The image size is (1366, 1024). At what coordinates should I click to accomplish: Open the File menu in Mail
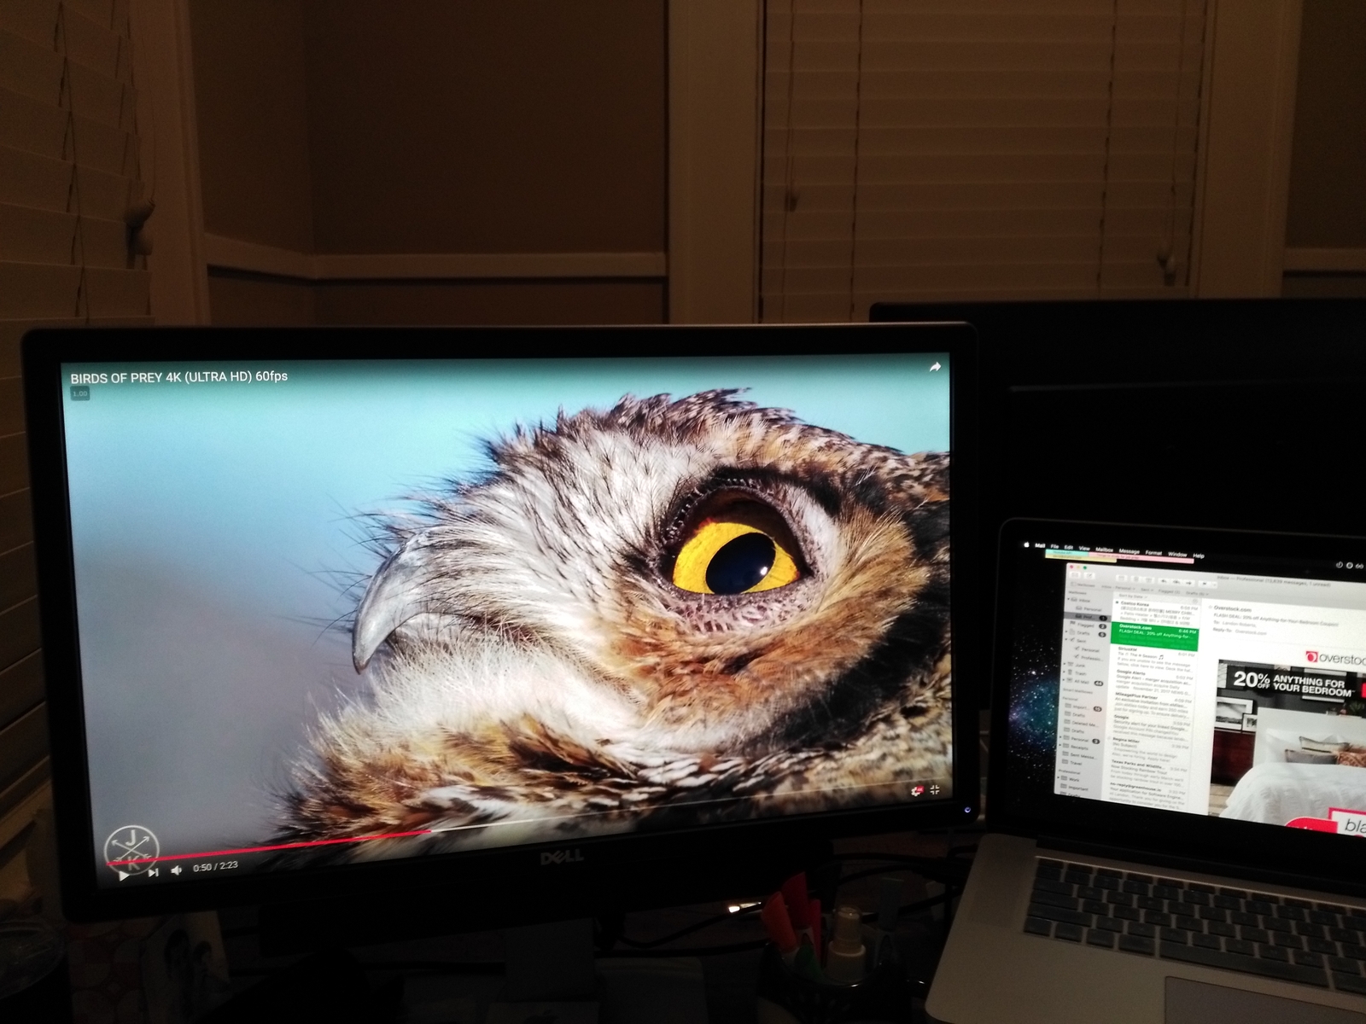coord(1054,546)
